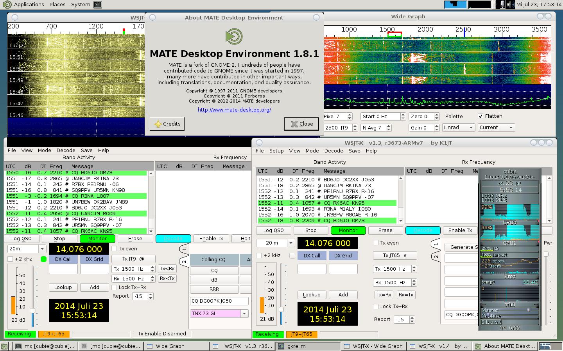
Task: Open the 20m band dropdown in left WSJT-X
Action: point(27,249)
